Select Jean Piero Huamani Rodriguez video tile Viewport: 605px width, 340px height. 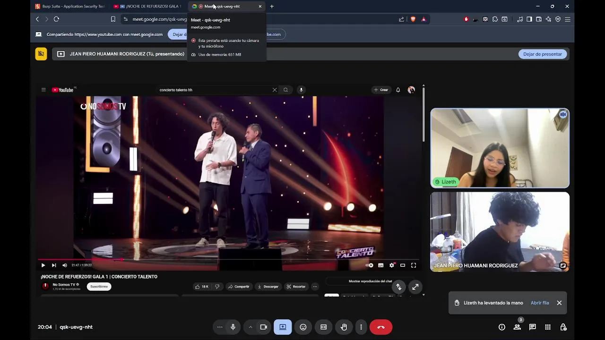500,231
